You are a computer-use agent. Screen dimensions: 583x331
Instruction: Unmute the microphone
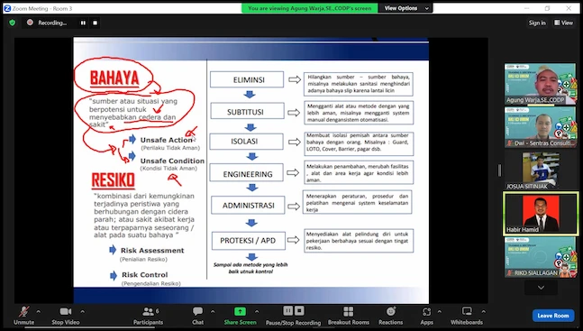click(x=23, y=316)
